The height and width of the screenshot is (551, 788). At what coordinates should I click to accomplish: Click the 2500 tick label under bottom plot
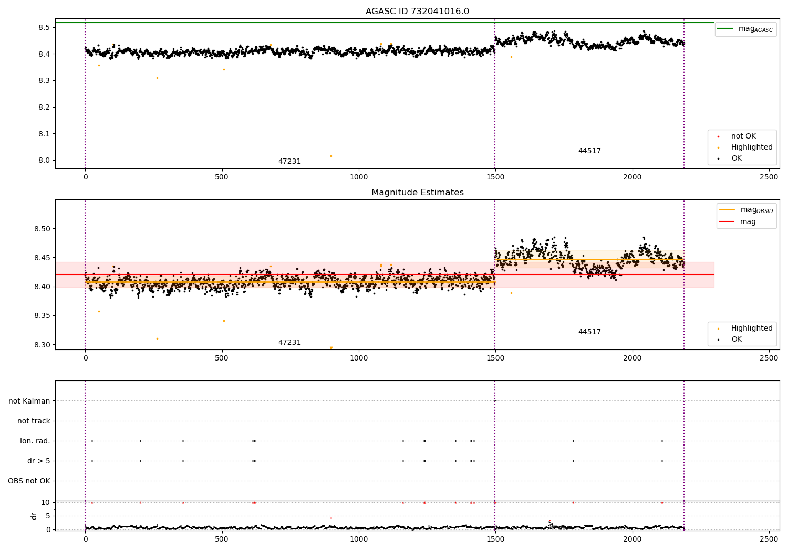pos(769,539)
